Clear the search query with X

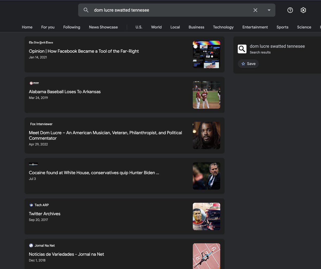tap(255, 10)
